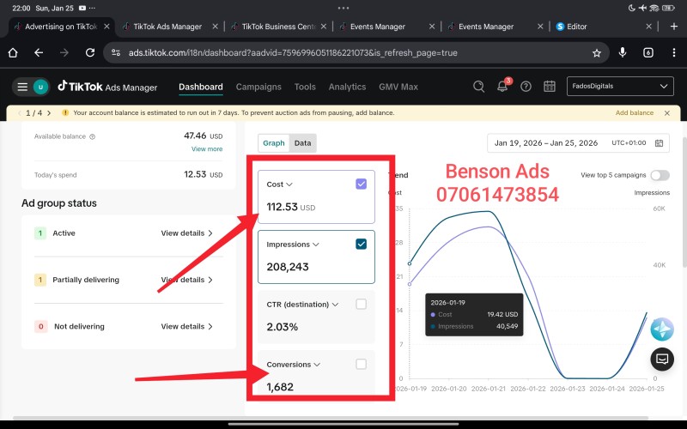The height and width of the screenshot is (429, 687).
Task: Dismiss the account balance warning banner
Action: [x=667, y=113]
